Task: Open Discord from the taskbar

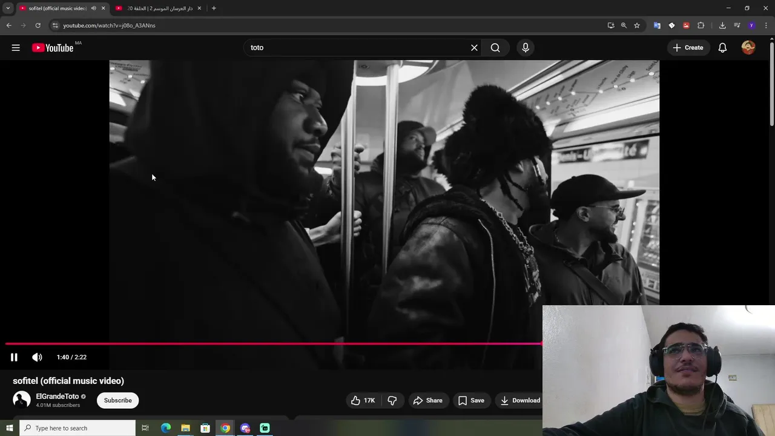Action: [245, 428]
